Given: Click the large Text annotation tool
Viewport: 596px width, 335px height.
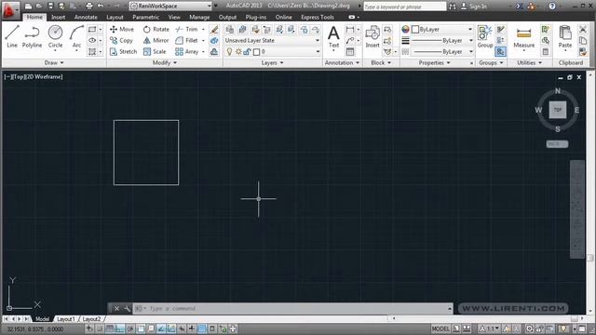Looking at the screenshot, I should [333, 36].
